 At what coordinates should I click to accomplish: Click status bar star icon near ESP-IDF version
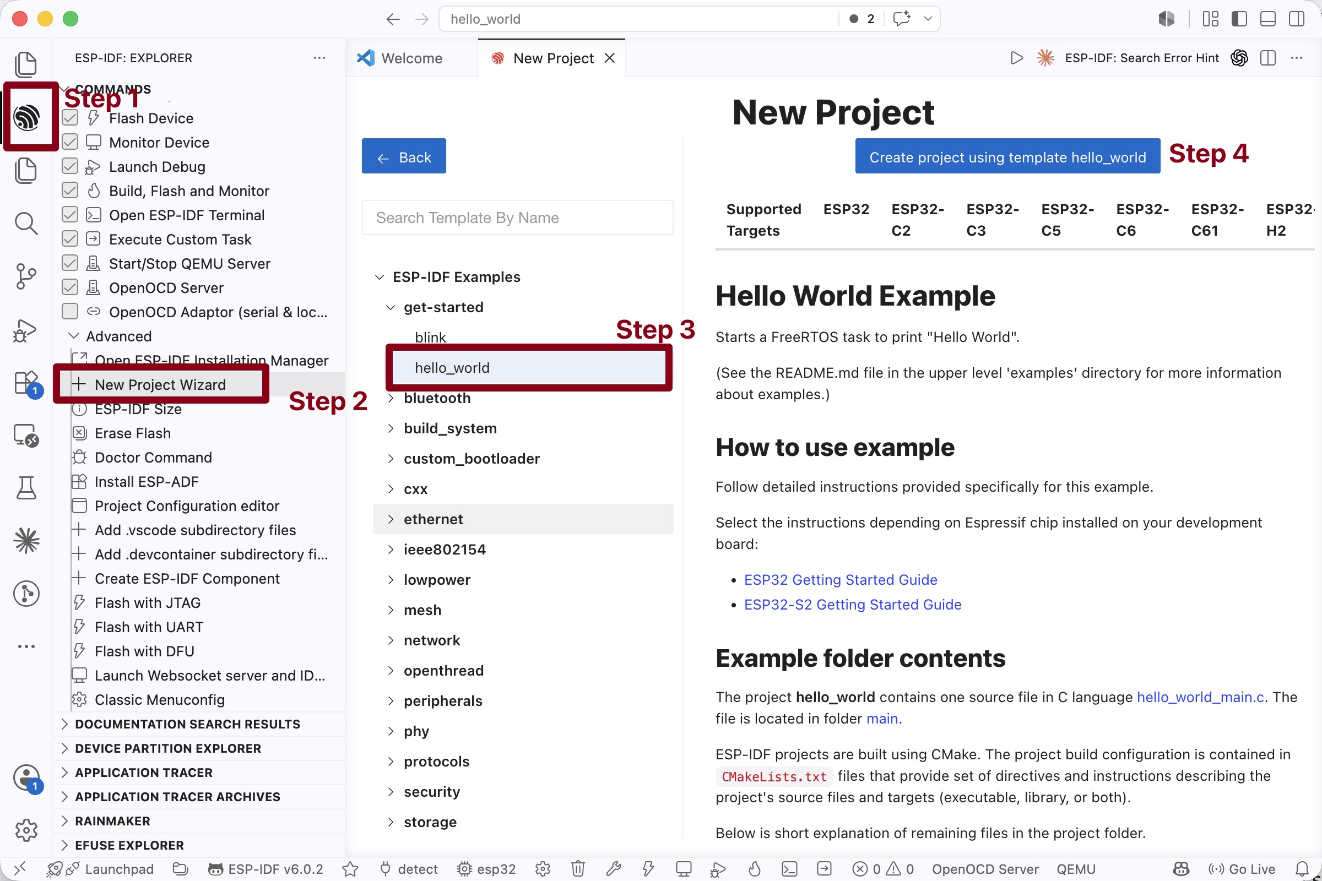[x=350, y=869]
